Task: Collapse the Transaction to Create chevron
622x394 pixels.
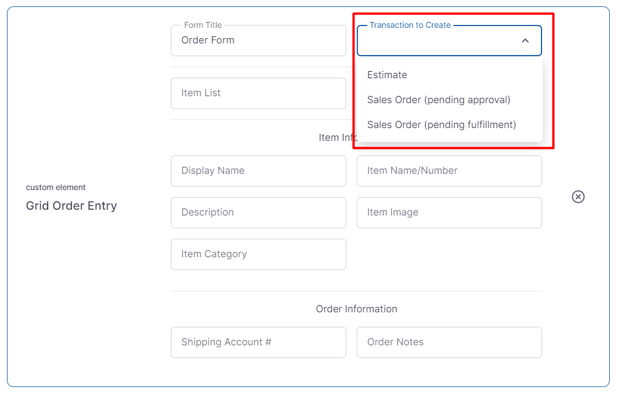Action: [525, 41]
